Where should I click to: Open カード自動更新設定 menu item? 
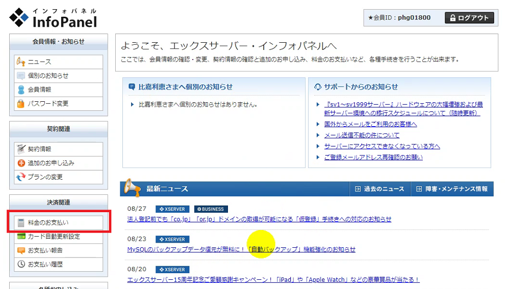pos(59,237)
